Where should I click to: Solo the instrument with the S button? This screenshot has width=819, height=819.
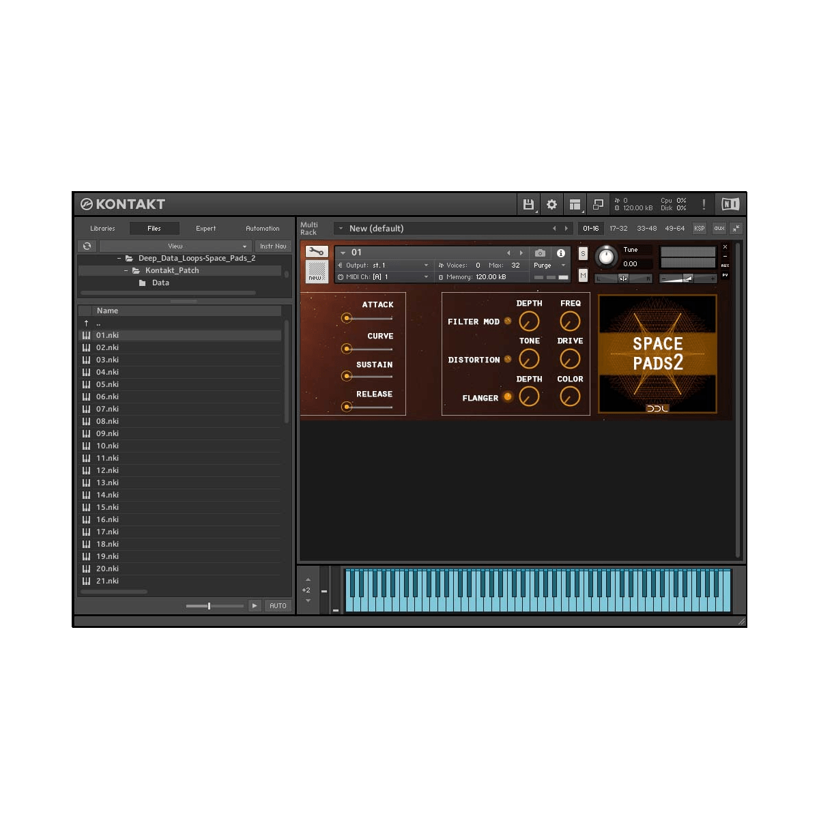pos(583,253)
